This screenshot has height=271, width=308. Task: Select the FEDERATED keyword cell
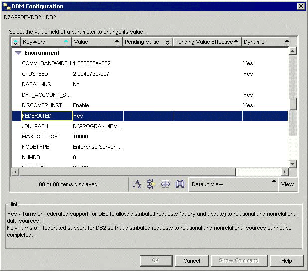click(47, 116)
